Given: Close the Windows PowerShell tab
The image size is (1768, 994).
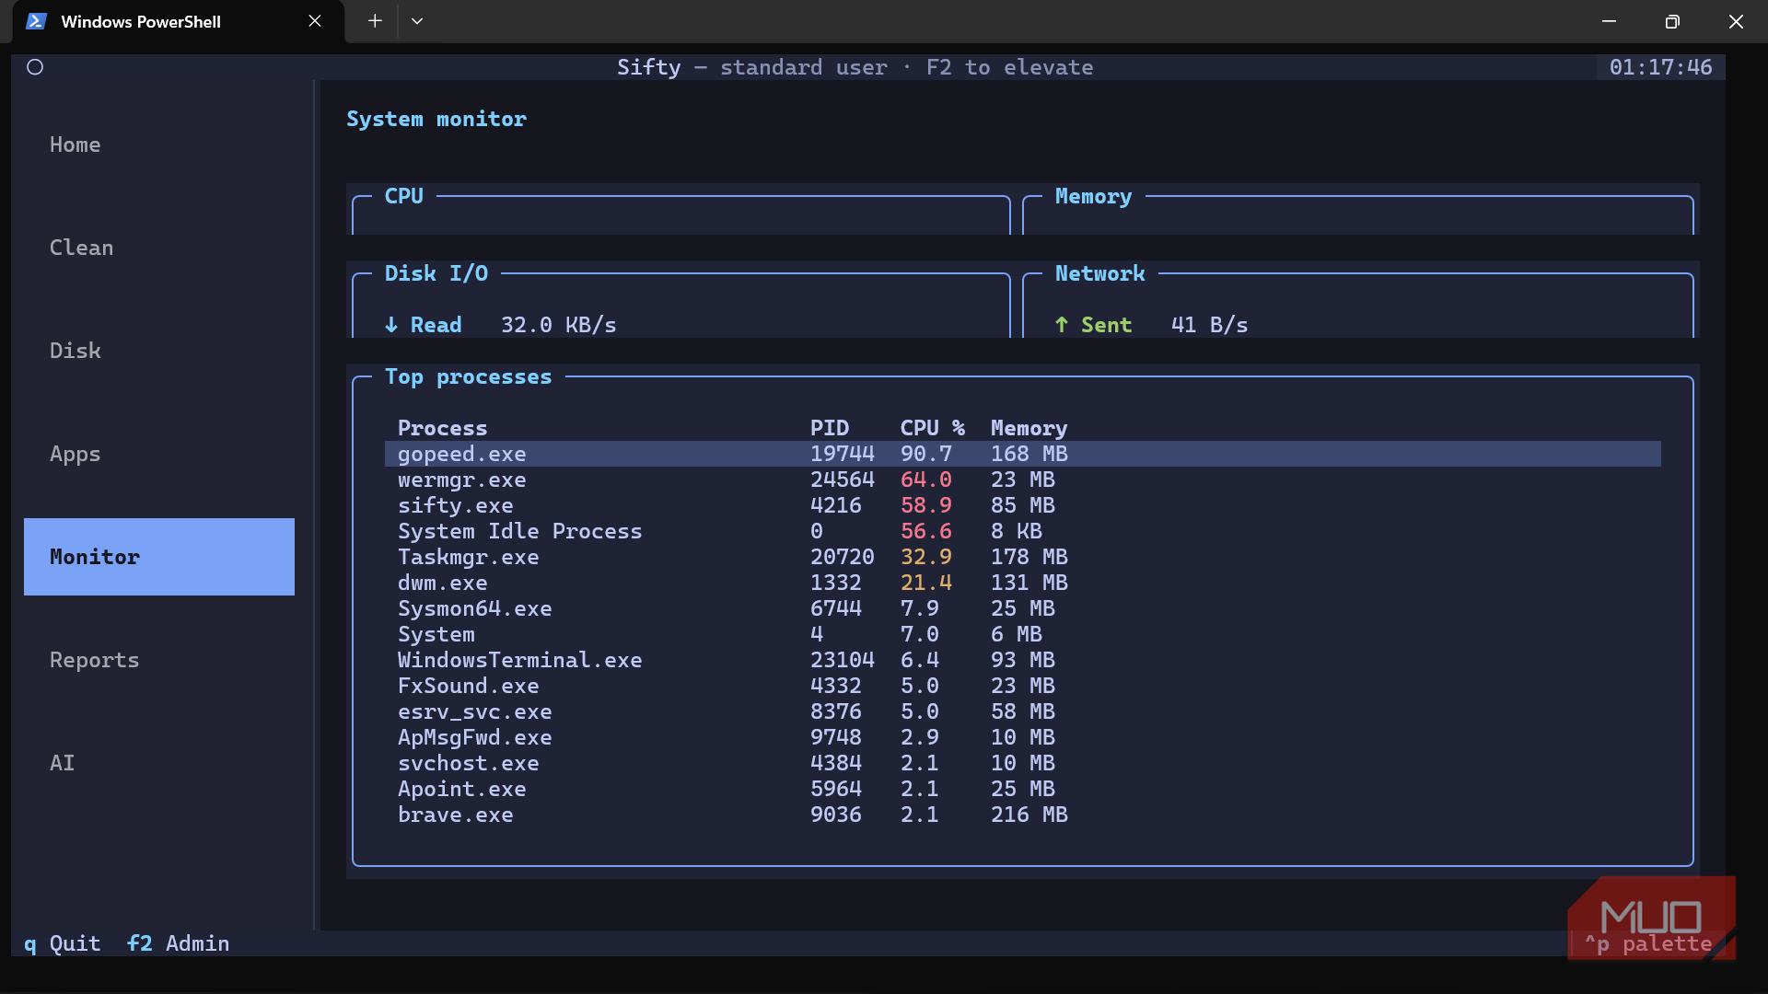Looking at the screenshot, I should (315, 21).
